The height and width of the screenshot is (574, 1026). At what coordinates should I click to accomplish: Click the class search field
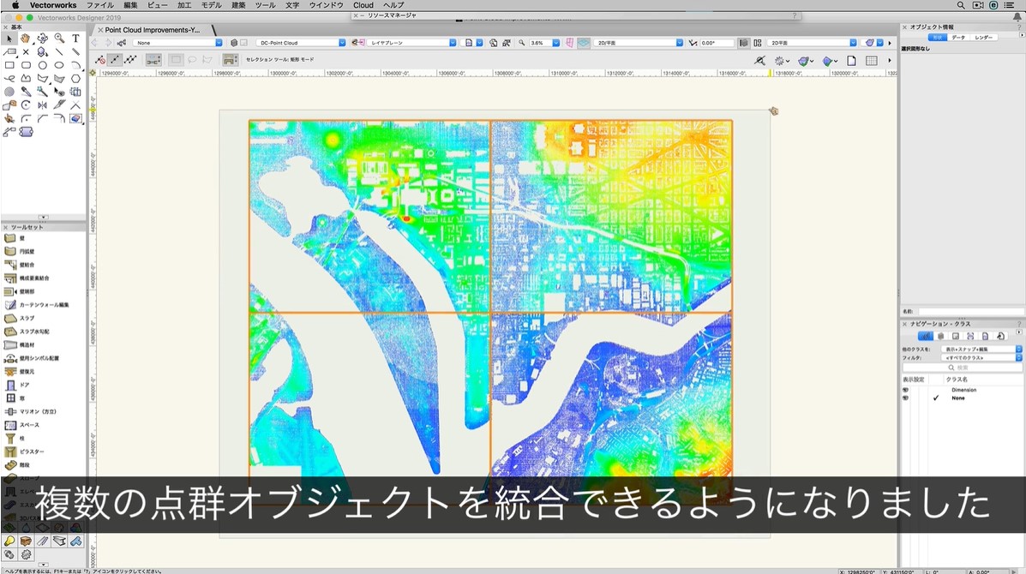coord(963,368)
